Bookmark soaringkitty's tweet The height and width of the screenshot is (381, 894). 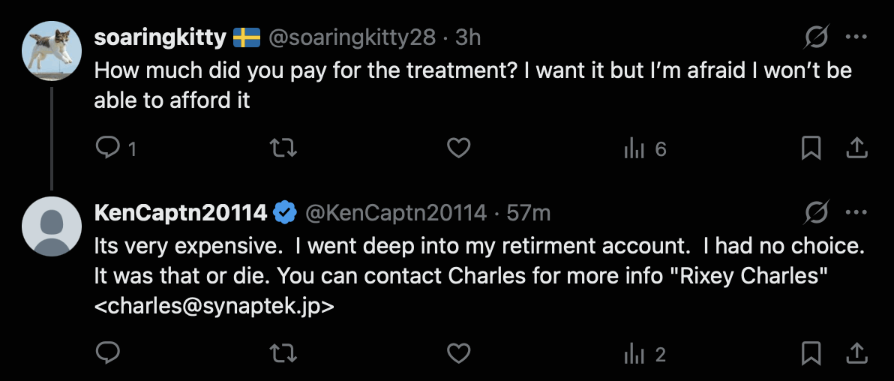click(811, 149)
